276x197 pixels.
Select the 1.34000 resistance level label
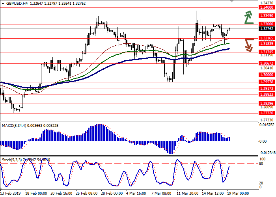tap(267, 7)
